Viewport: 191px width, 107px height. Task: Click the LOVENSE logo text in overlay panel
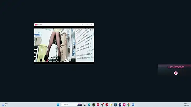click(x=176, y=67)
